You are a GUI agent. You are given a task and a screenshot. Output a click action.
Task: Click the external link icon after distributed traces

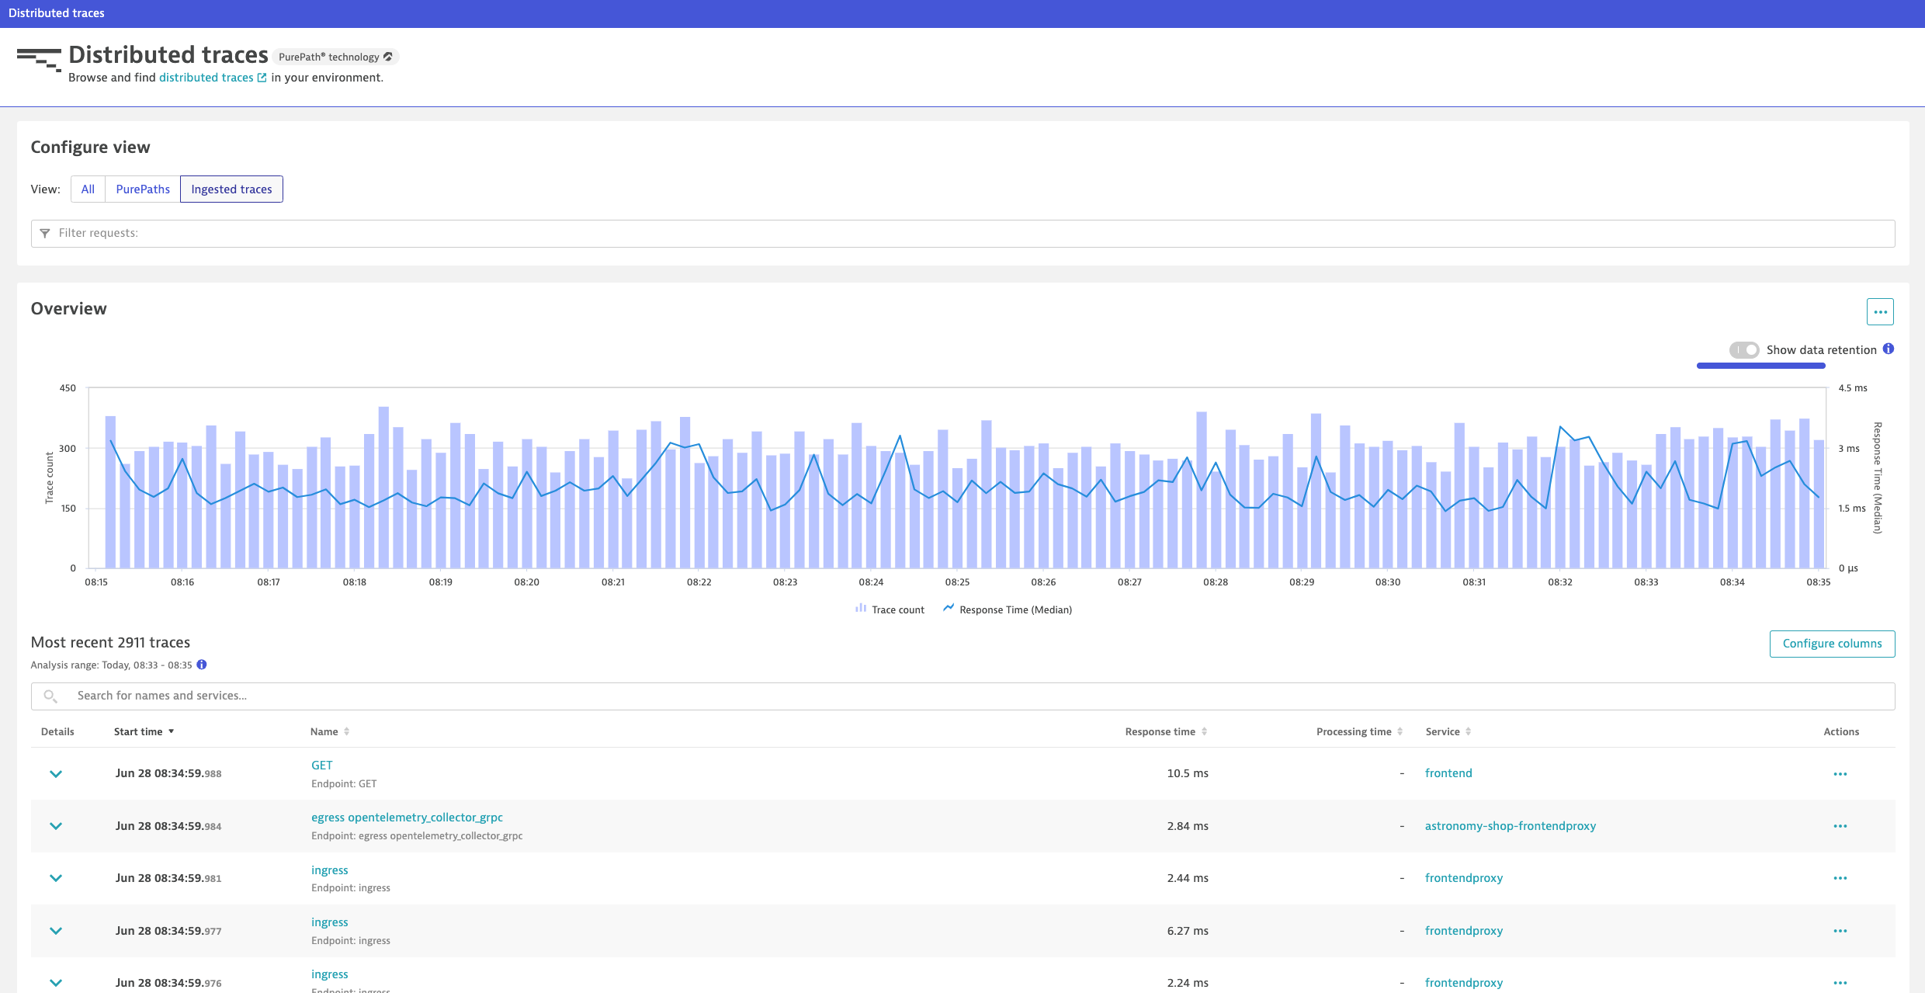(x=262, y=78)
